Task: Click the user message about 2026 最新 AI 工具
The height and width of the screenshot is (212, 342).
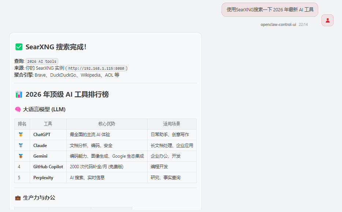Action: tap(269, 9)
